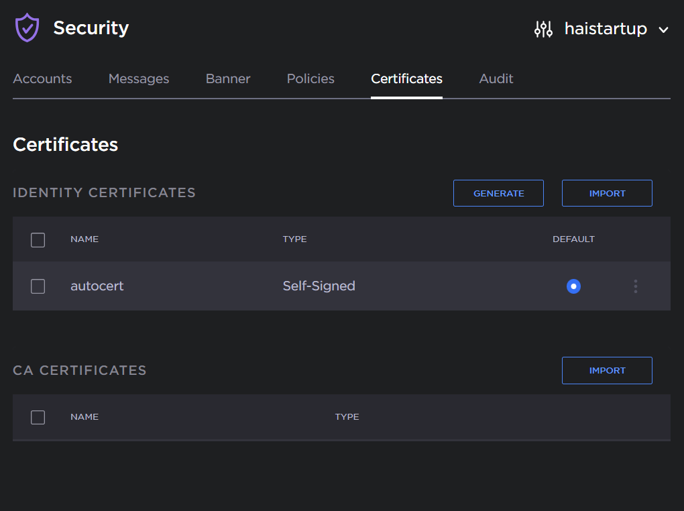This screenshot has width=684, height=511.
Task: Check the autocert certificate checkbox
Action: 38,286
